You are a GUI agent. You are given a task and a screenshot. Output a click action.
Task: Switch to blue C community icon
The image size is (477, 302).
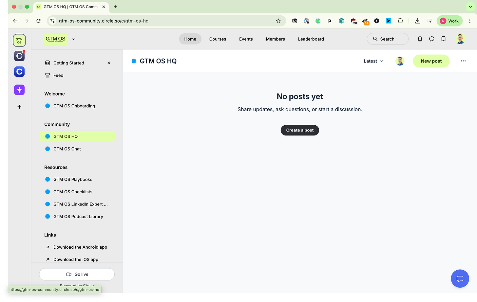19,72
